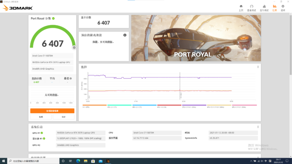Click the green check next to Display #1
The image size is (292, 164).
pyautogui.click(x=44, y=139)
